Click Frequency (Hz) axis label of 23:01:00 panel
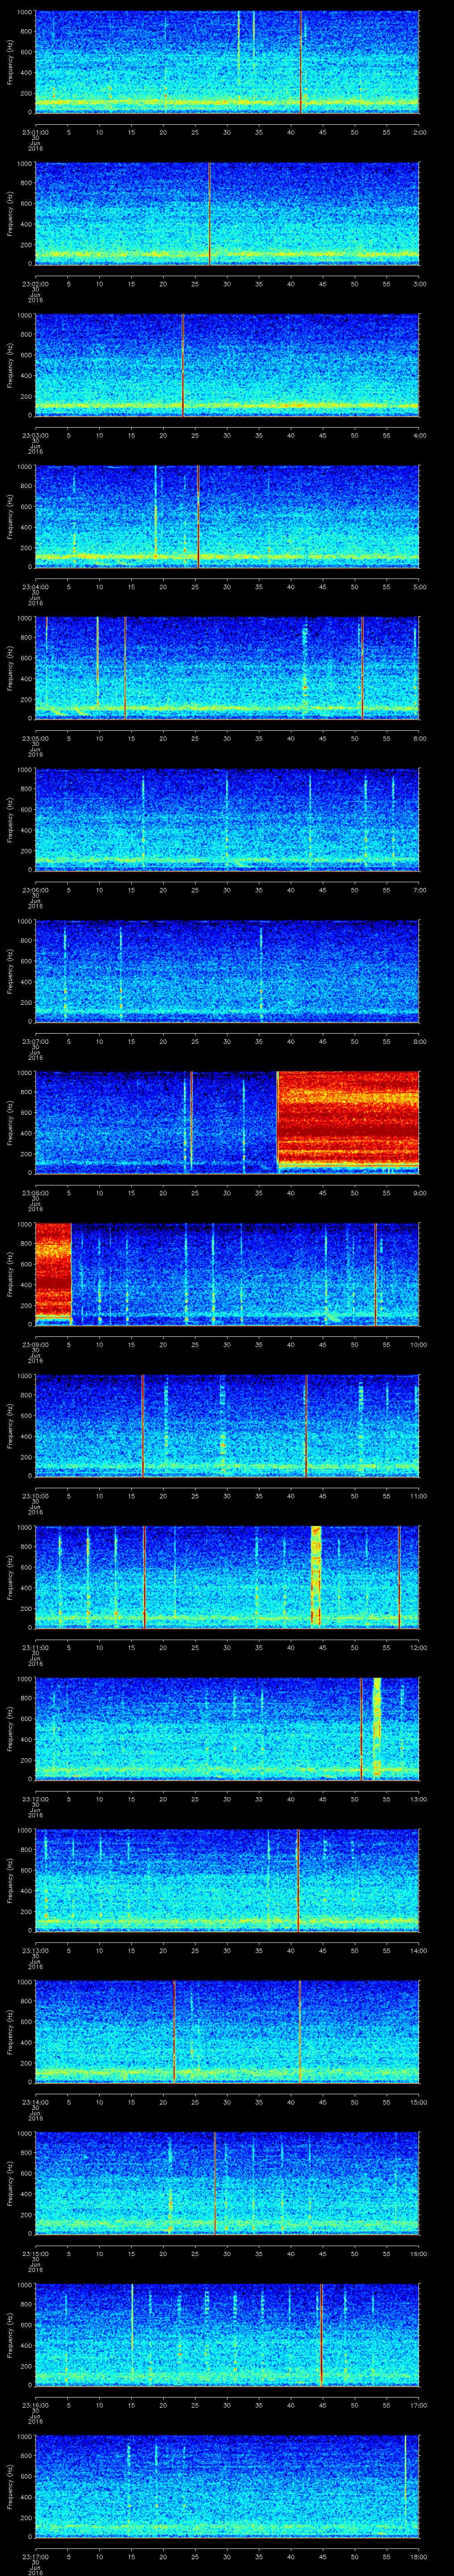 click(10, 62)
